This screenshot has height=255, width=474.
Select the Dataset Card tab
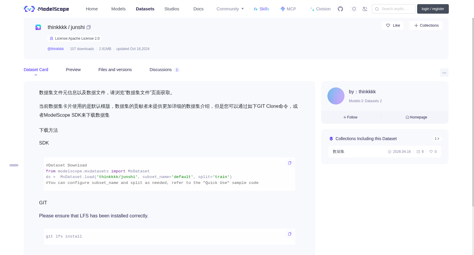tap(36, 70)
